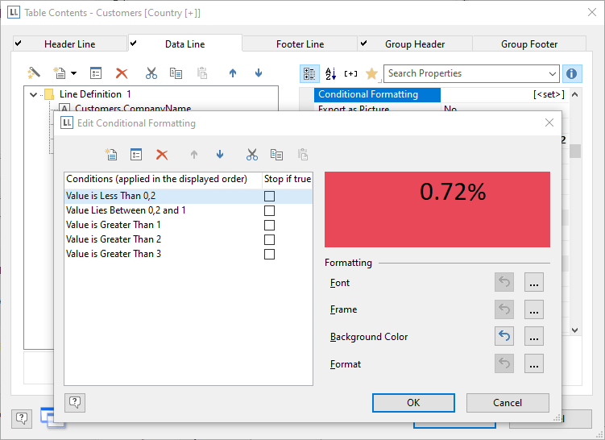
Task: Click the greyed reset arrow for Format
Action: [x=504, y=363]
